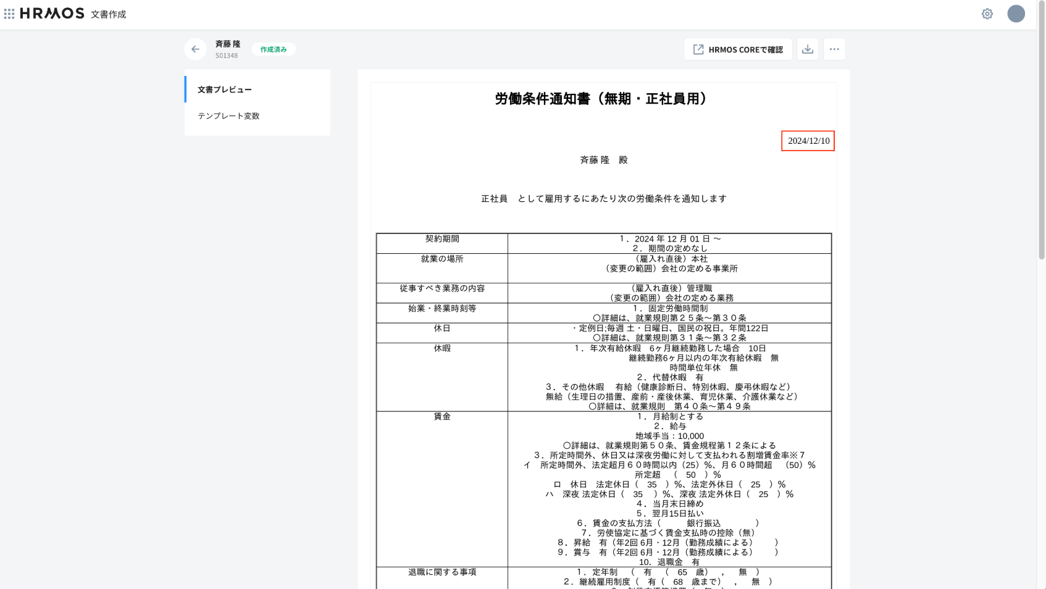Click the recipient line 斉藤 隆 殿
The image size is (1046, 589).
pos(603,160)
